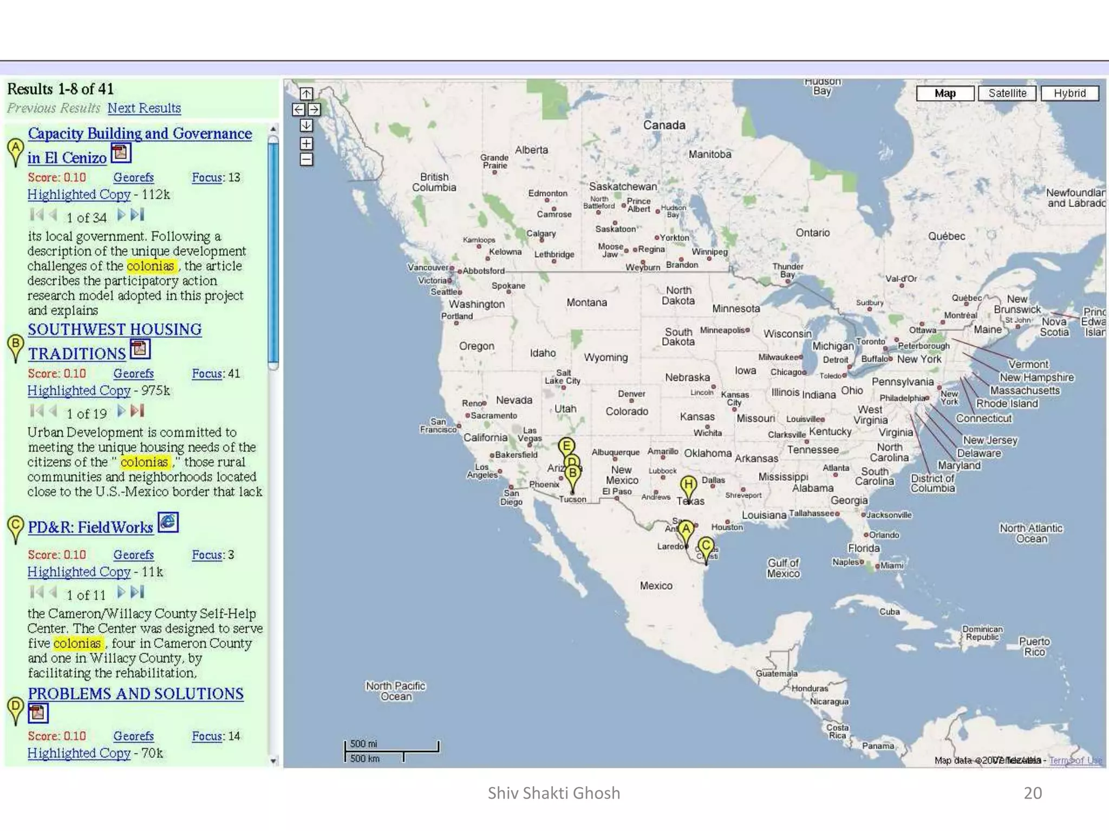Open PDF icon beside El Cenizo result
This screenshot has height=831, width=1109.
[x=121, y=153]
